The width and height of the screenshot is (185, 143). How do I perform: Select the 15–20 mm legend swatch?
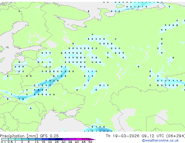tap(45, 139)
